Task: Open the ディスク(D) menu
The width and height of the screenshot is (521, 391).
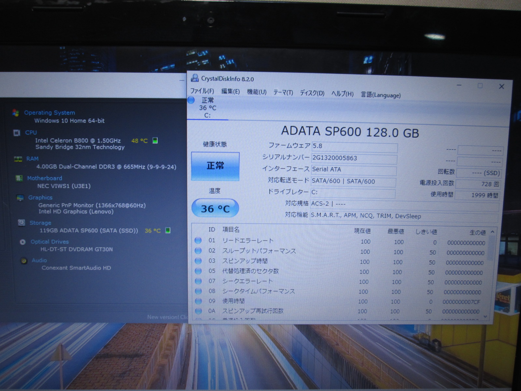Action: coord(312,93)
